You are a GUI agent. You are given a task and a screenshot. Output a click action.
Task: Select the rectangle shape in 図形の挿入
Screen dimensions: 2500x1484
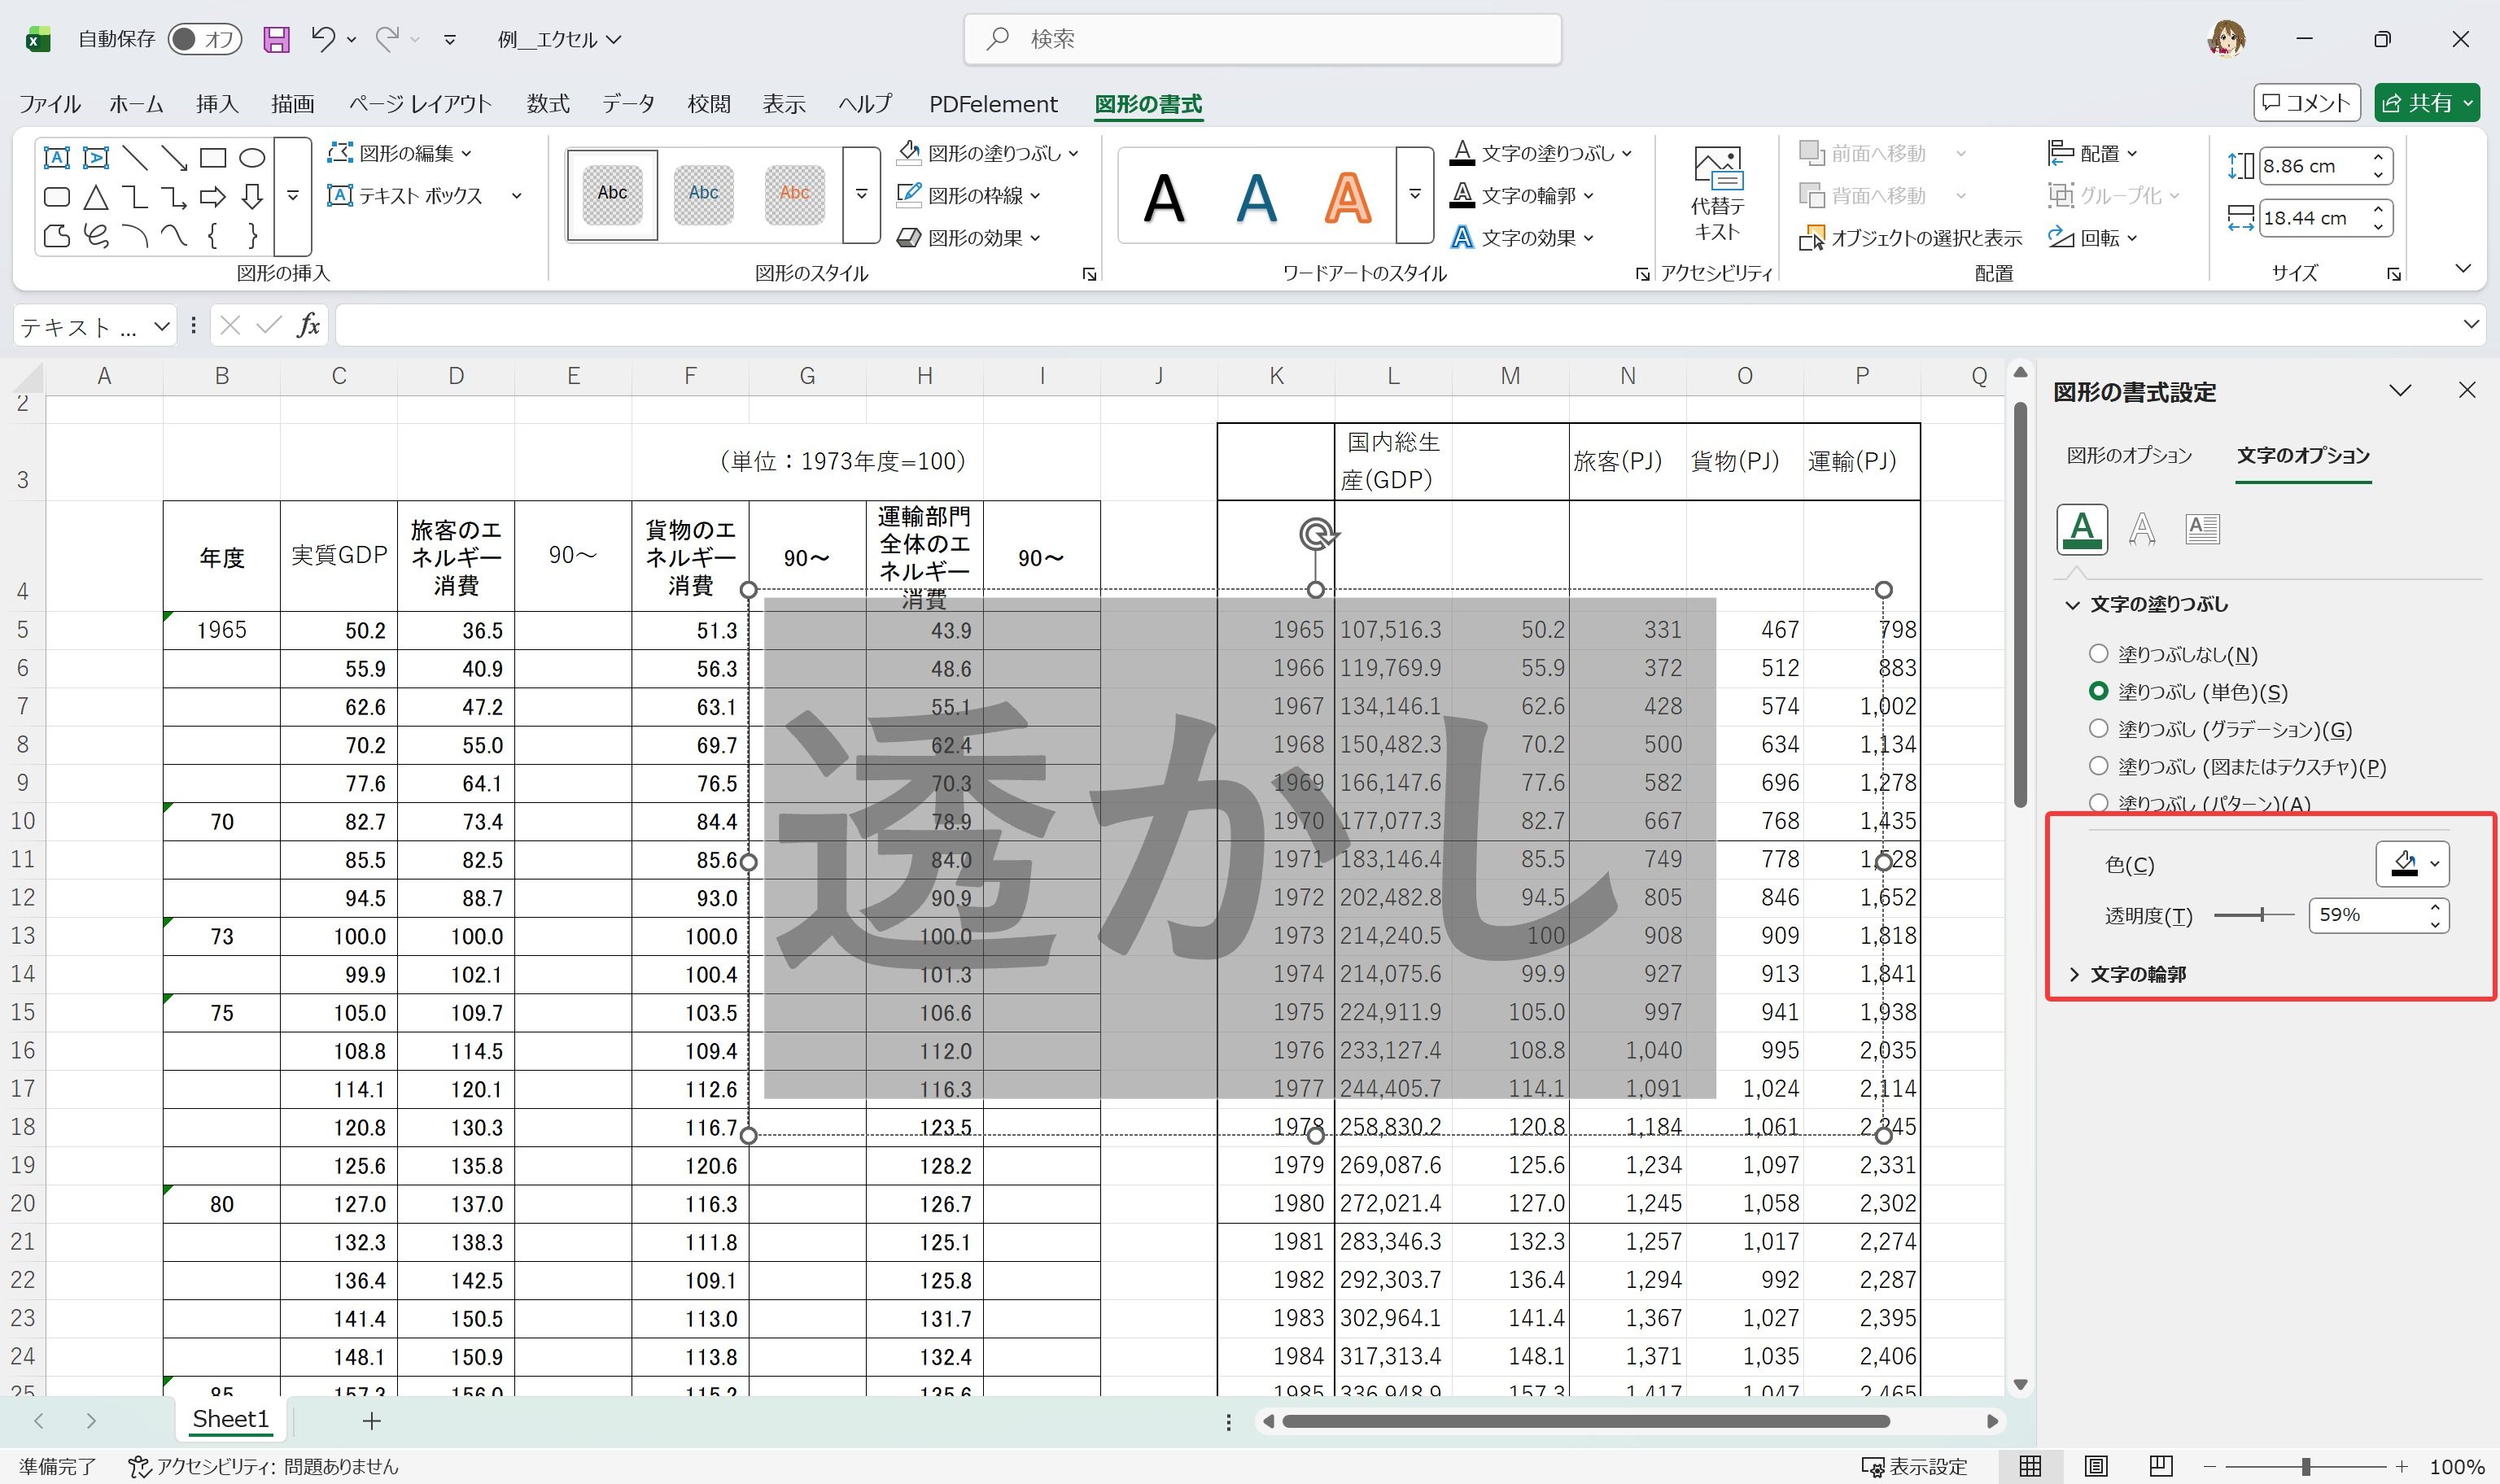pos(212,156)
